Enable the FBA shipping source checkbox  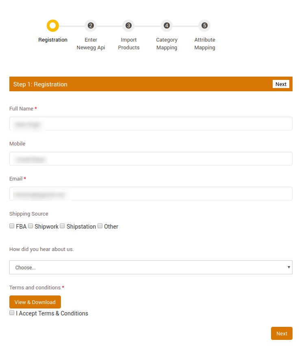tap(12, 225)
